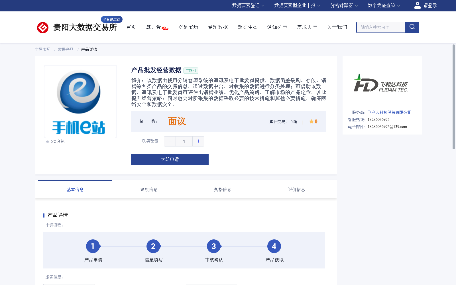
Task: Open the 数据生态 nav item
Action: 248,27
